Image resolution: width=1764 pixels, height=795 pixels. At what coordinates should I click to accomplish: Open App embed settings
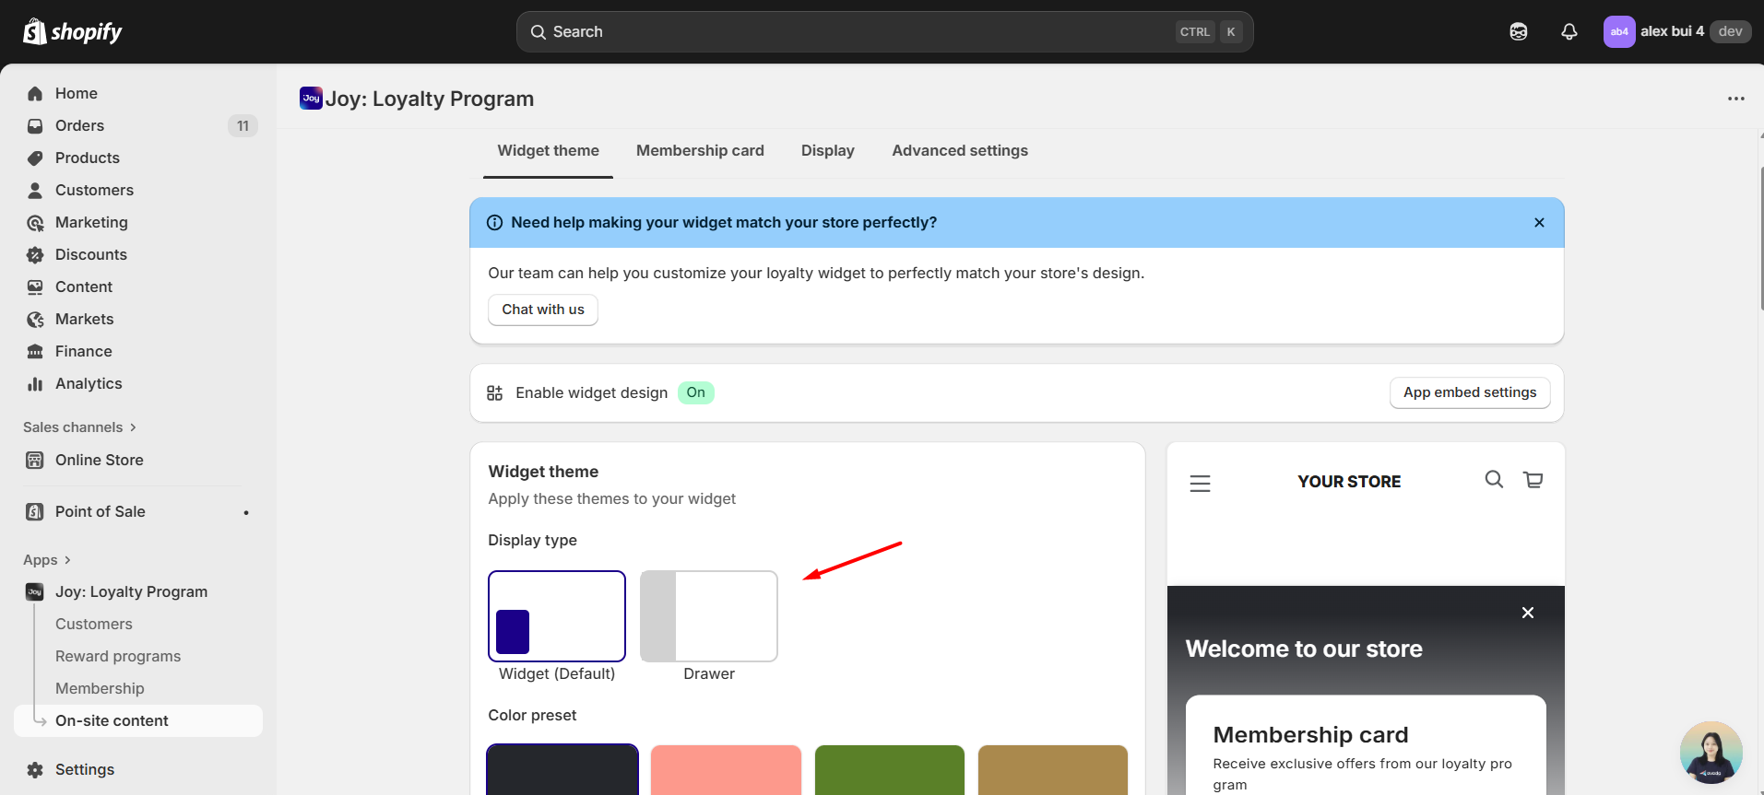tap(1469, 393)
